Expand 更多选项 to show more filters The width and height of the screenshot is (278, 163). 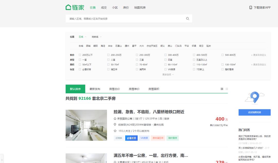(167, 75)
